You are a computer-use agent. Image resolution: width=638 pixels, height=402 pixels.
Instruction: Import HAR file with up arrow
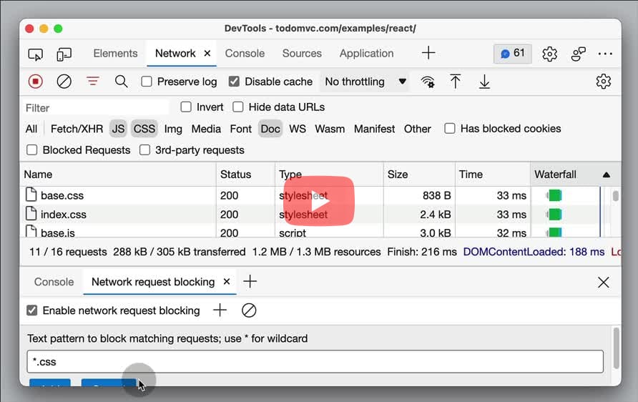pyautogui.click(x=456, y=82)
